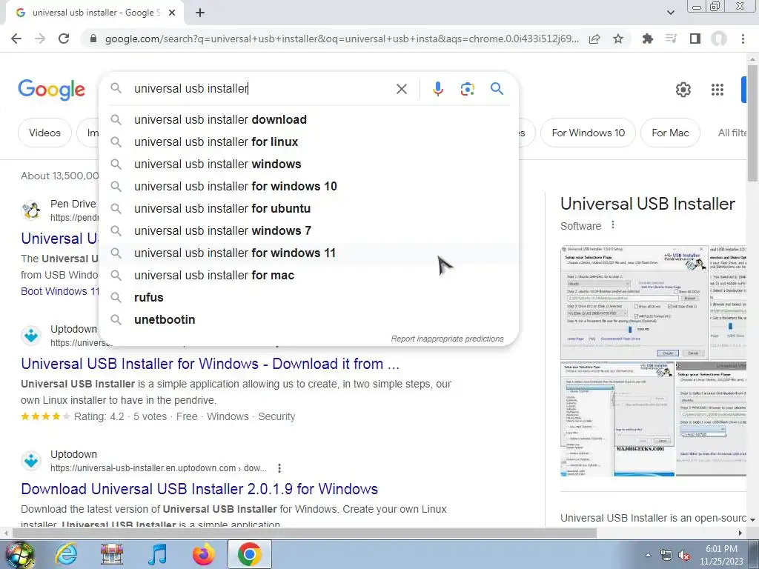
Task: Choose suggestion universal usb installer download
Action: [308, 119]
